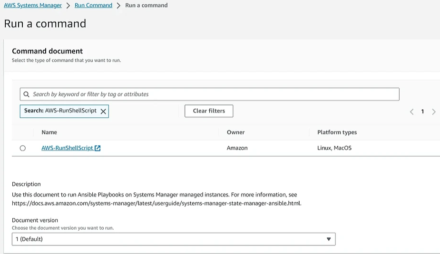
Task: Go to the Run Command breadcrumb
Action: click(x=93, y=5)
